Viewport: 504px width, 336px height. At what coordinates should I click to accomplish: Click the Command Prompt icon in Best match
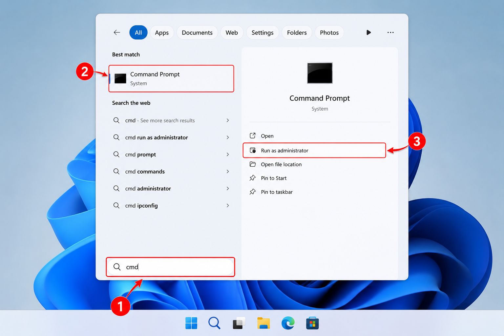pos(120,78)
